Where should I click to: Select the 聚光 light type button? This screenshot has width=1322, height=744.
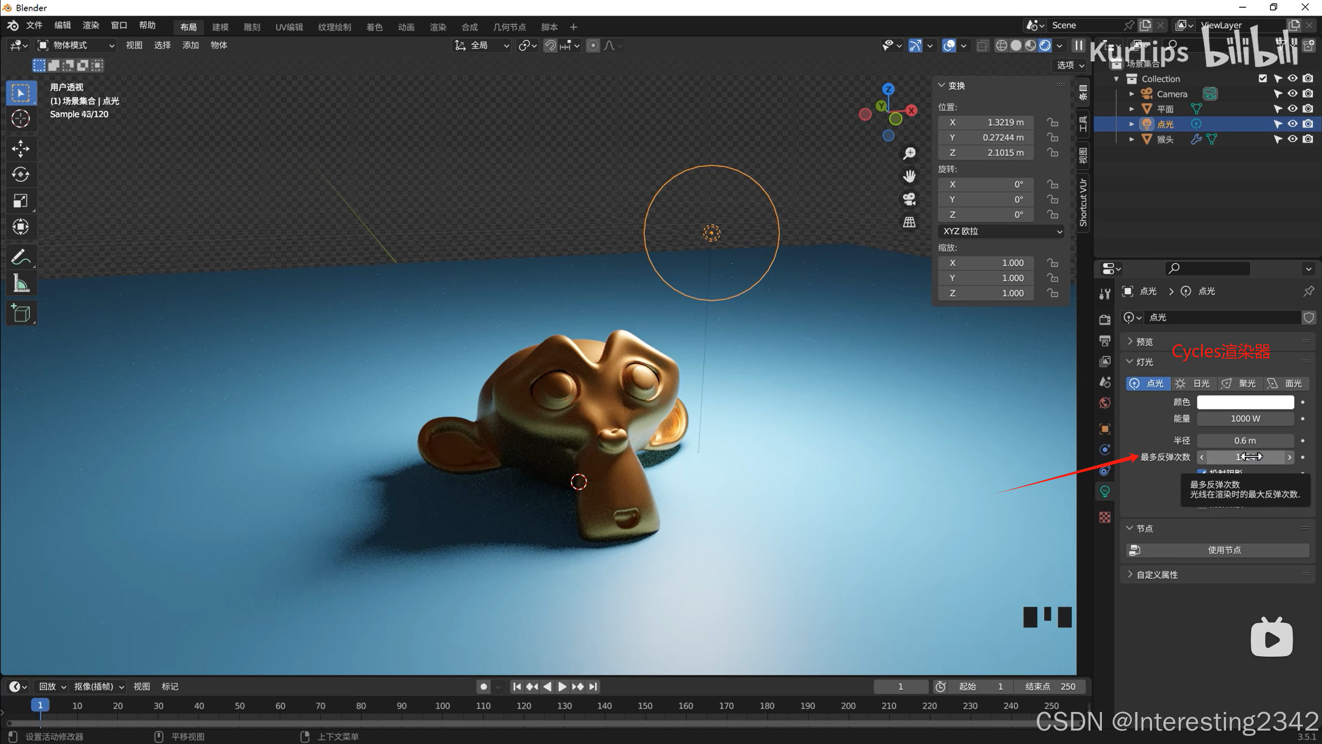click(1240, 383)
